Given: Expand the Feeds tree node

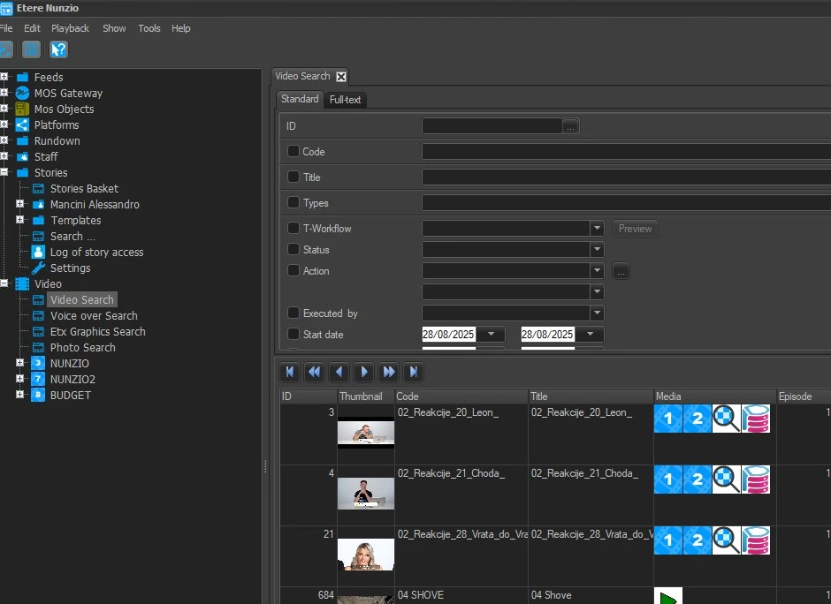Looking at the screenshot, I should point(4,77).
